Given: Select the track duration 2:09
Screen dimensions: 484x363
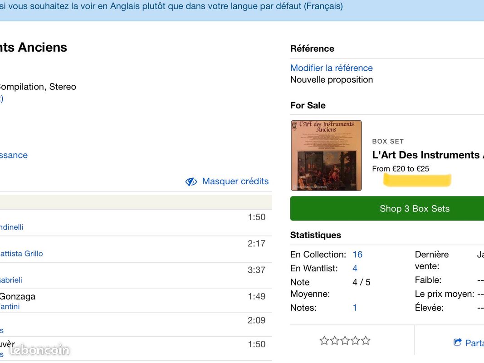Looking at the screenshot, I should click(x=256, y=320).
